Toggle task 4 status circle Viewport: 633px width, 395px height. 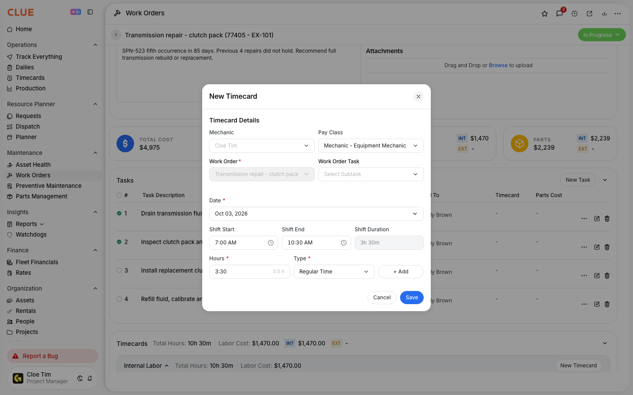[119, 299]
